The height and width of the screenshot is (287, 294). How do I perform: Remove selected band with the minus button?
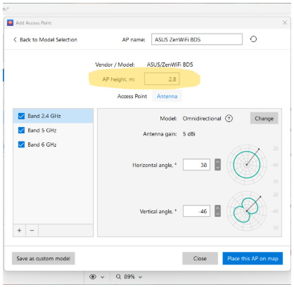coord(32,230)
